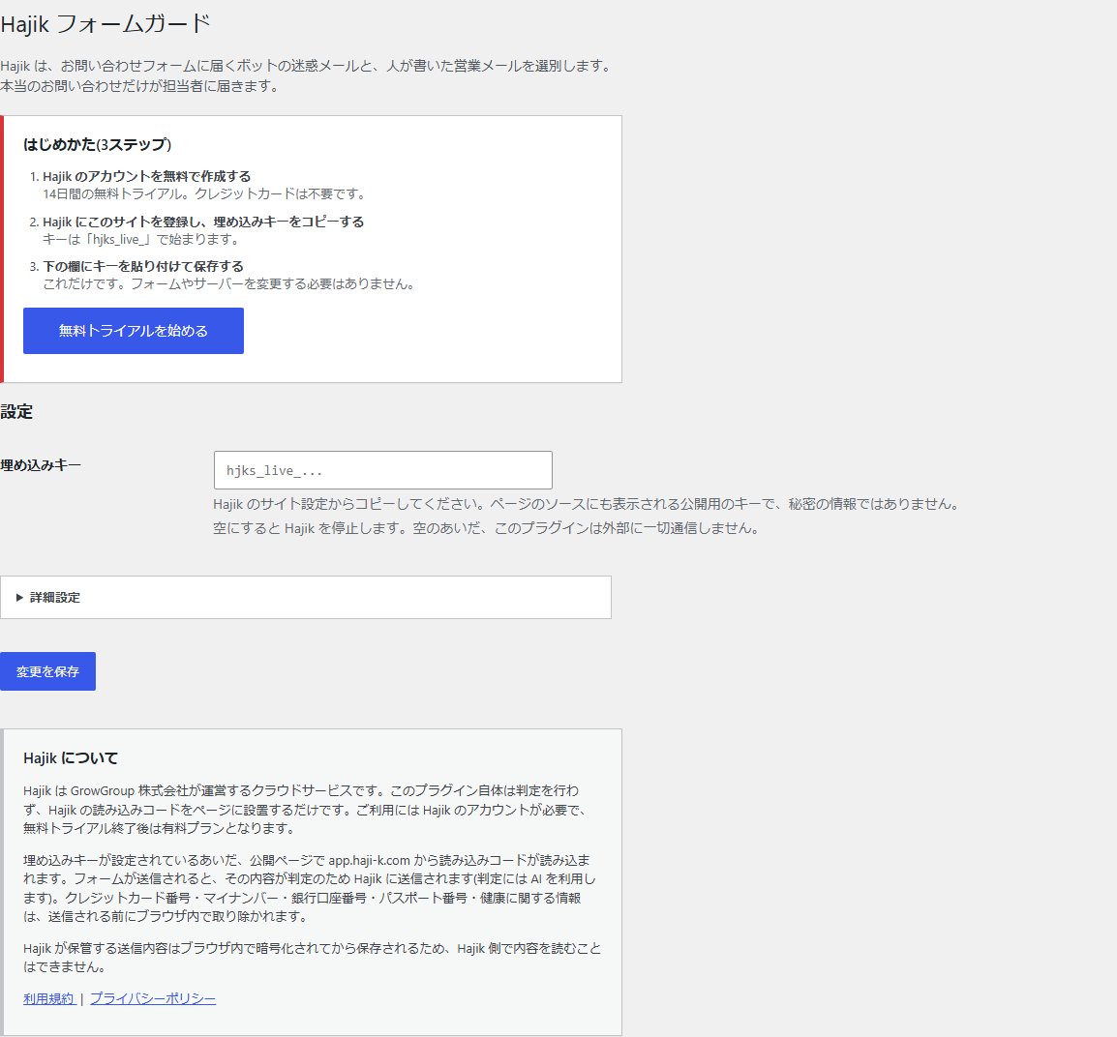Click the はじめかた(3ステップ) heading

click(x=98, y=144)
